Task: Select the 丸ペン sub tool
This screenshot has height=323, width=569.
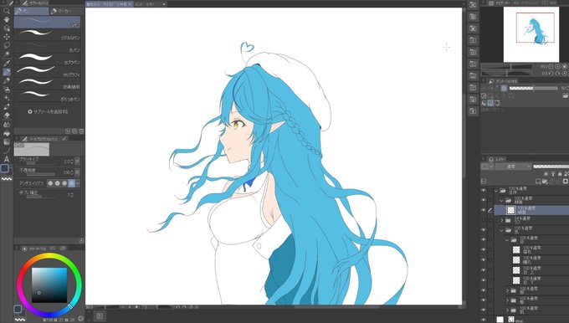Action: pos(47,47)
